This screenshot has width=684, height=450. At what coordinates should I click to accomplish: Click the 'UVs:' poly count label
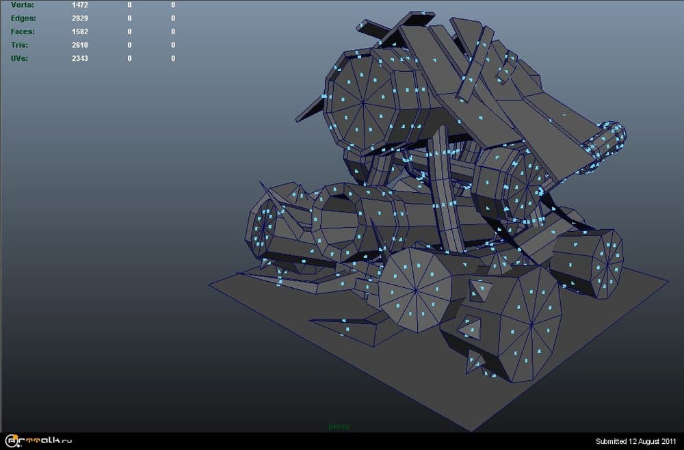pyautogui.click(x=21, y=59)
